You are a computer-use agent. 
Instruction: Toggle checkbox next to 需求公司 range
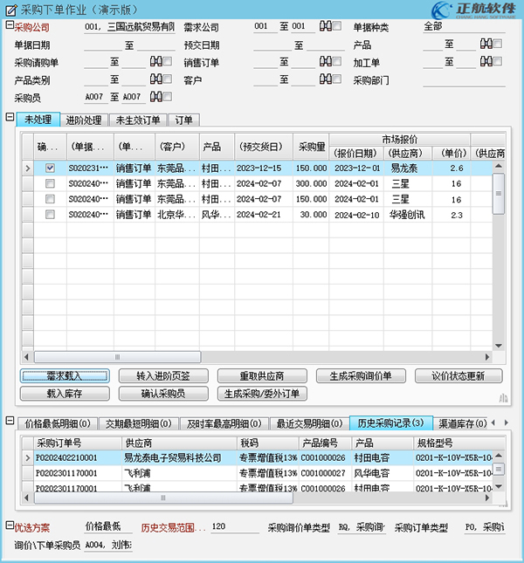tap(337, 26)
